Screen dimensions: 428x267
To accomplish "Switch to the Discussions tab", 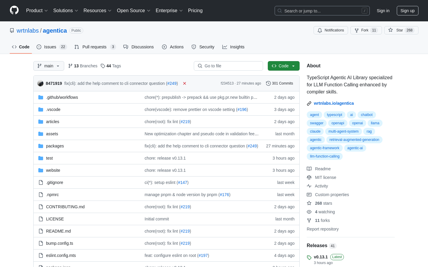I will [x=139, y=47].
